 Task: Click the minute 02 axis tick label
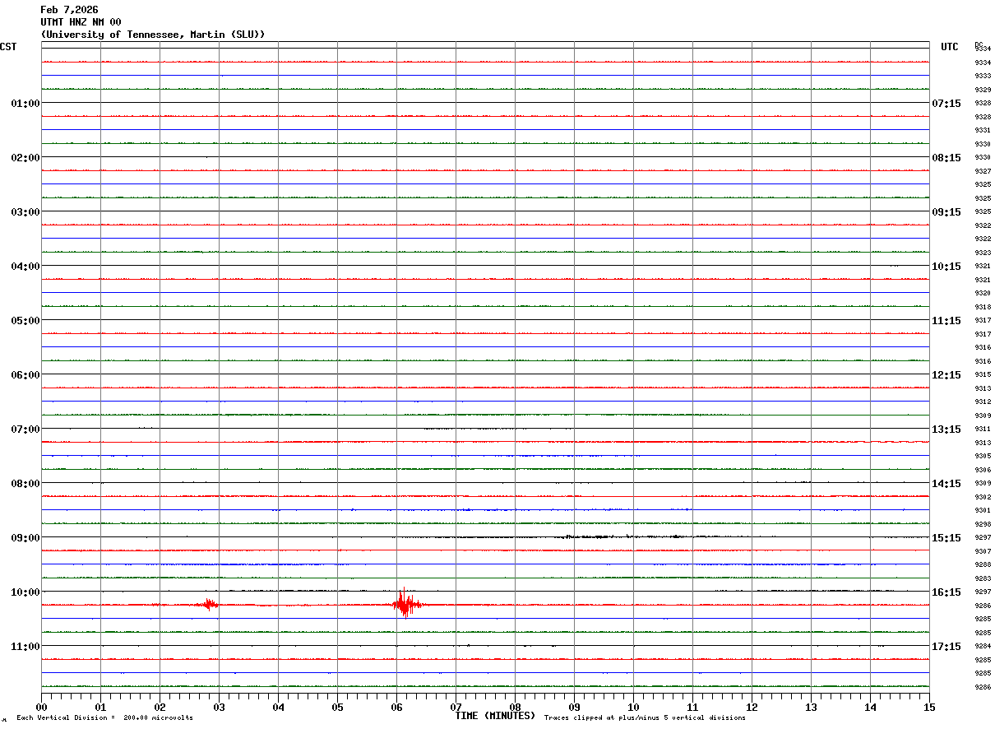pyautogui.click(x=160, y=707)
